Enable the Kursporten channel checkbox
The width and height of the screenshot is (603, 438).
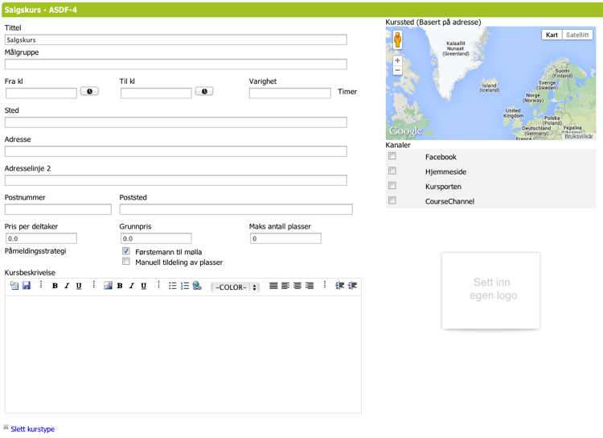[392, 186]
